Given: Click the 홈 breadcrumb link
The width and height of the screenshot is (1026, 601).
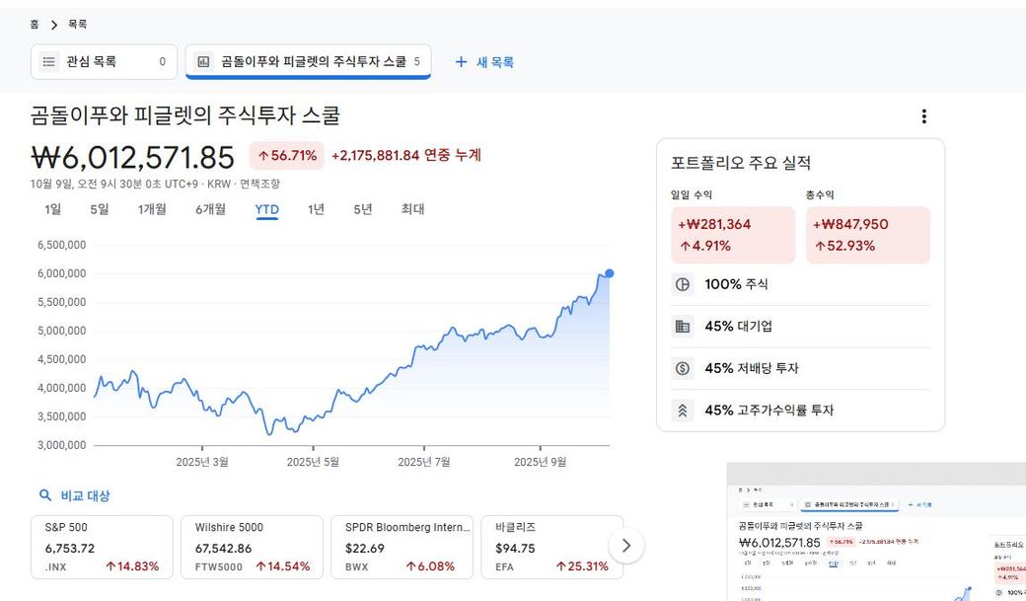Looking at the screenshot, I should (35, 24).
